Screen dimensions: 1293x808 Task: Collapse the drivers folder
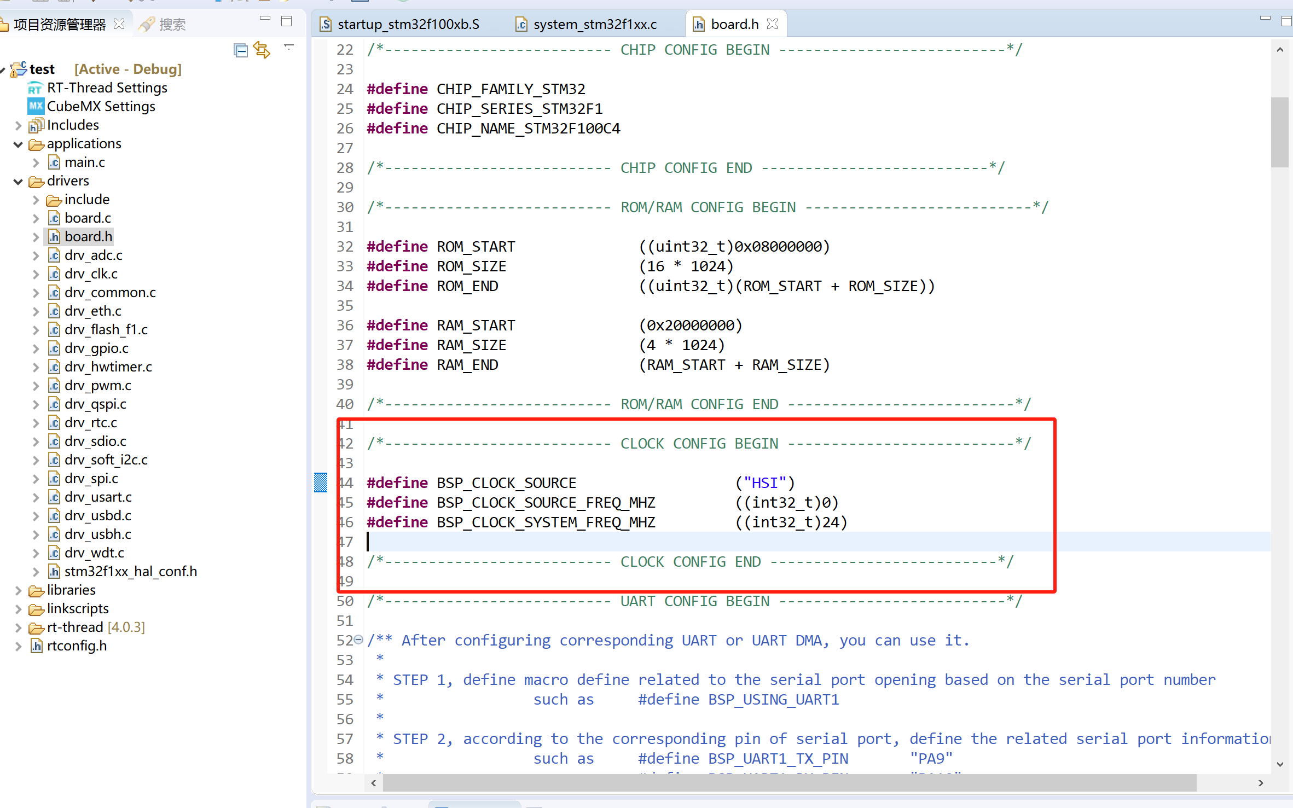tap(18, 181)
